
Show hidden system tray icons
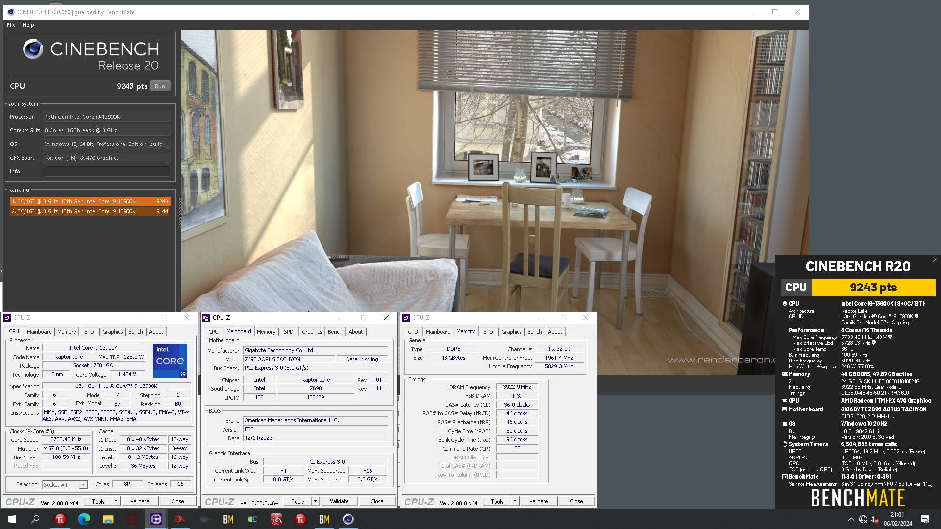tap(851, 519)
